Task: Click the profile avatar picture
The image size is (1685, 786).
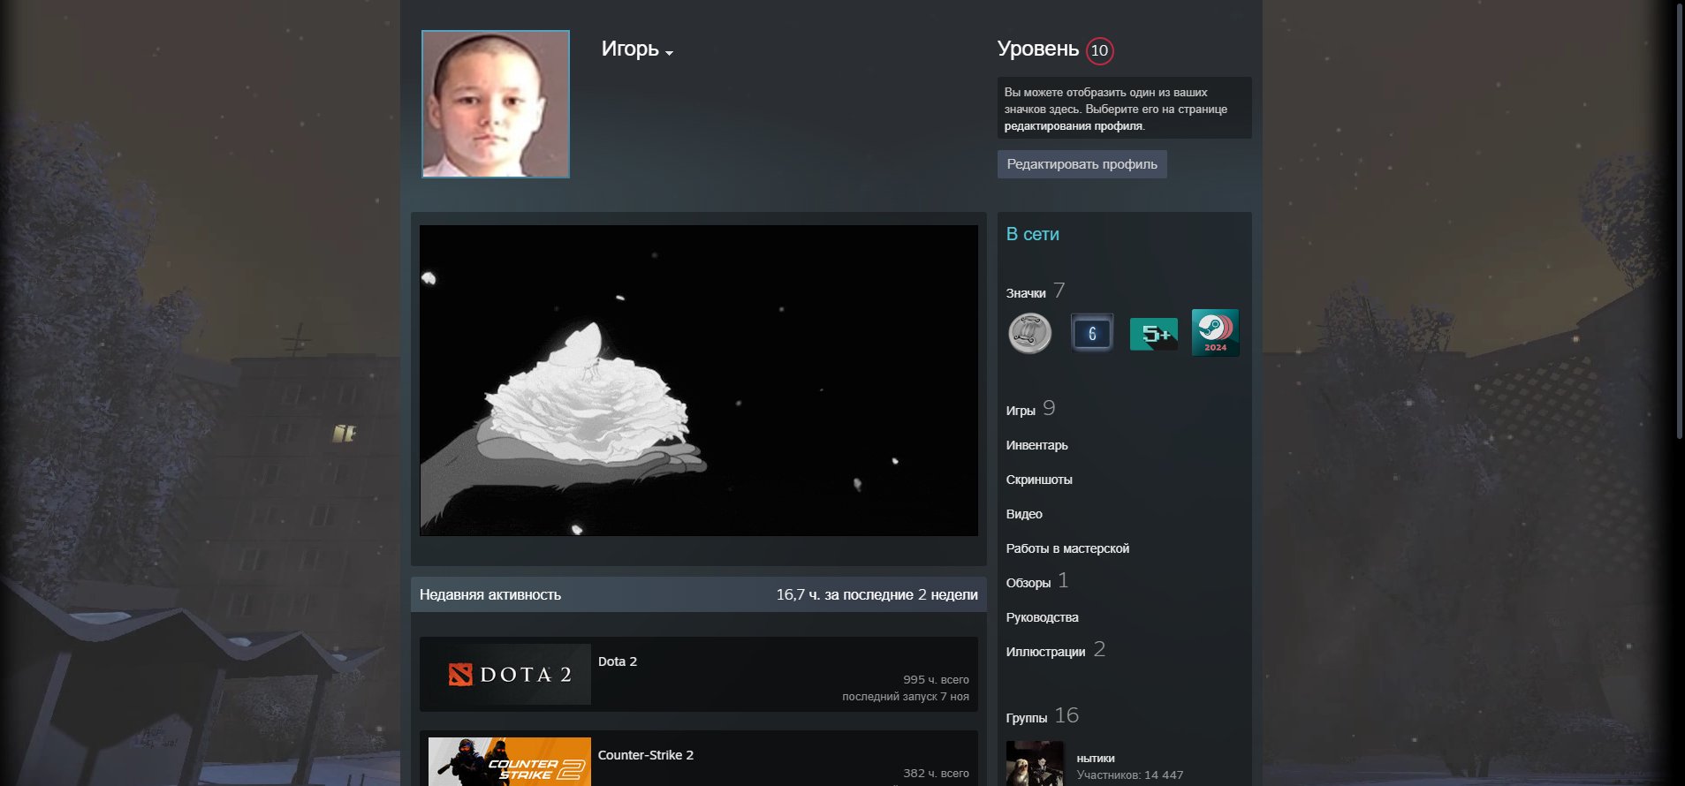Action: click(496, 104)
